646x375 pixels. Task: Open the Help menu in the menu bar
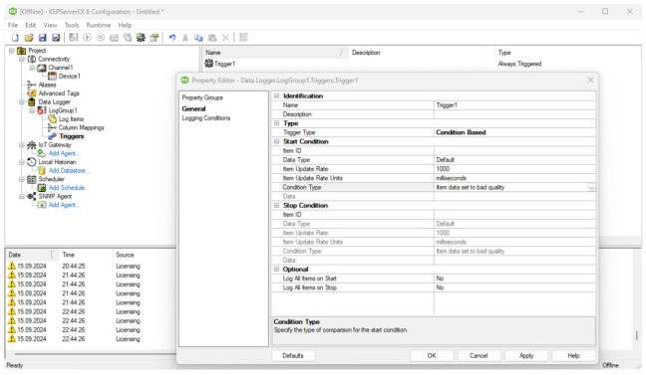click(125, 25)
